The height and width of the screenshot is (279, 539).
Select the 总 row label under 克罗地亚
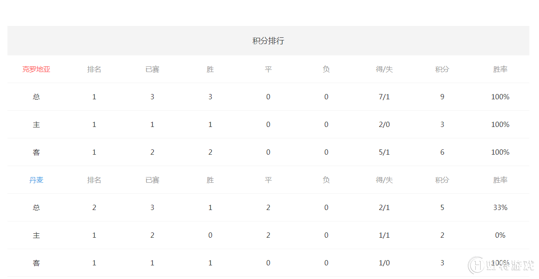tap(36, 97)
